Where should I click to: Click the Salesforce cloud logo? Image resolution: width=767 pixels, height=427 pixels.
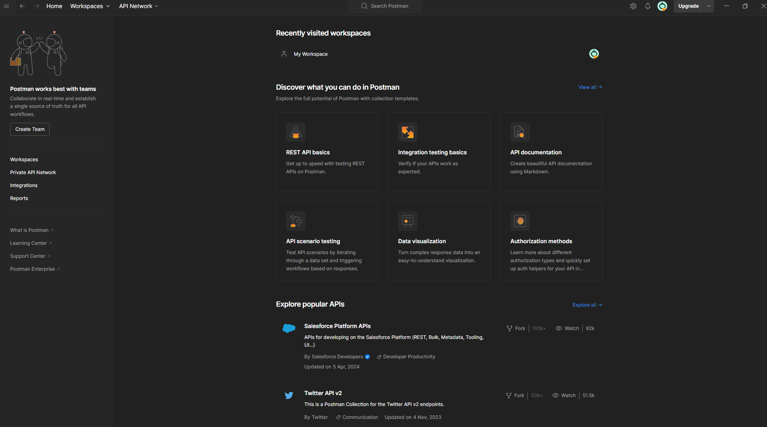pos(289,328)
